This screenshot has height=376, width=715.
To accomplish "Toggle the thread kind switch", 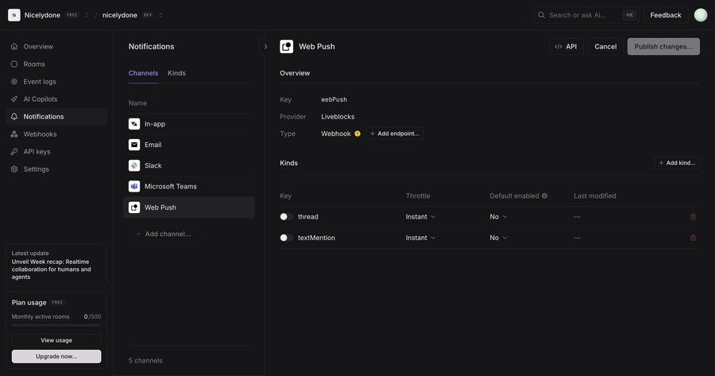I will click(286, 217).
